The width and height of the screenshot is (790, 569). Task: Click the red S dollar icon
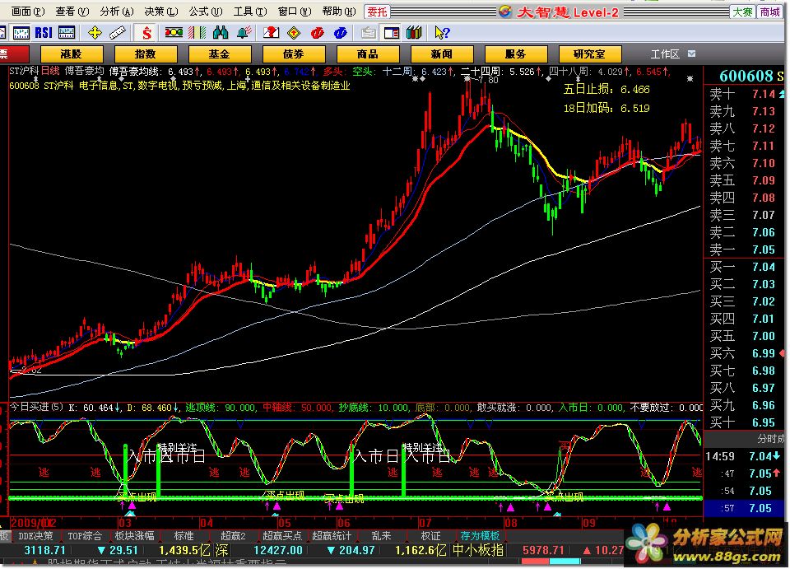pyautogui.click(x=146, y=33)
